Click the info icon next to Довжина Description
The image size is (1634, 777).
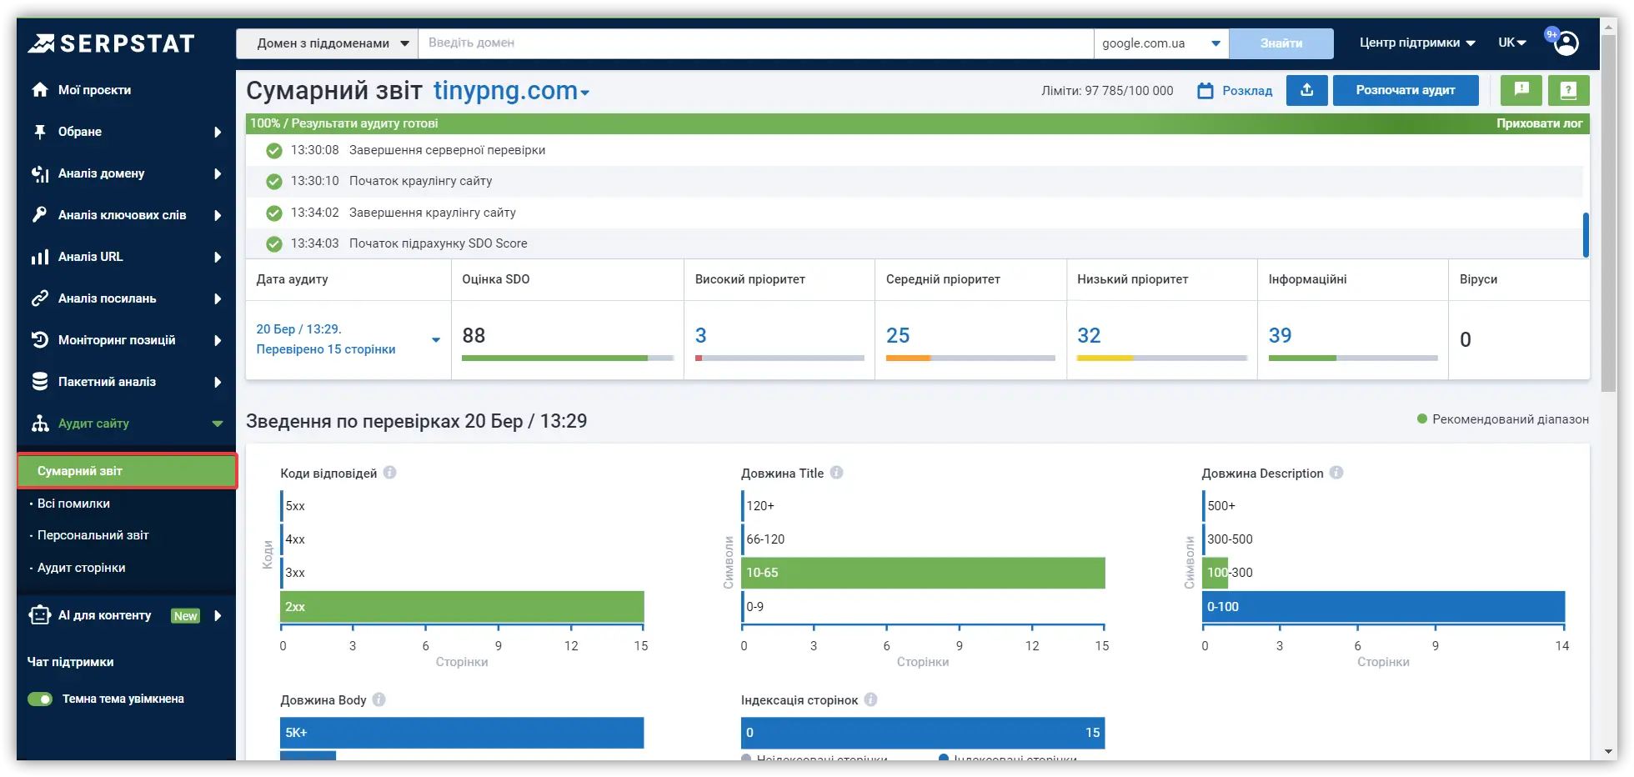click(x=1336, y=473)
